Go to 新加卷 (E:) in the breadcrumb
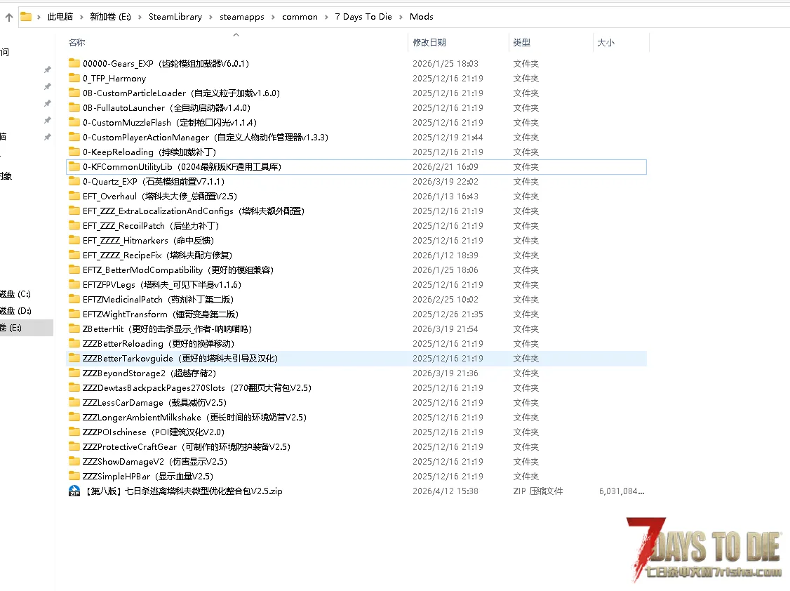The image size is (790, 591). (x=110, y=17)
